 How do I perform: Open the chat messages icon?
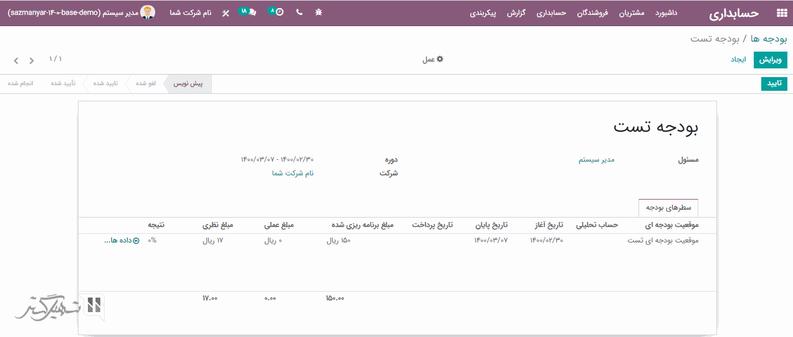pyautogui.click(x=251, y=12)
